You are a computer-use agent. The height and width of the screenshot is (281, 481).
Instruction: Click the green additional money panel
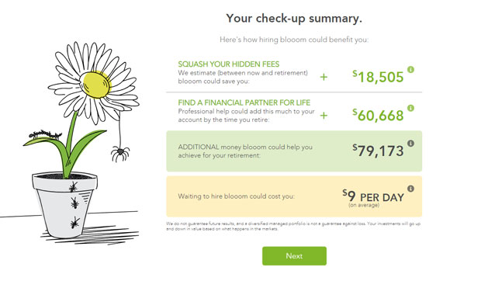294,151
